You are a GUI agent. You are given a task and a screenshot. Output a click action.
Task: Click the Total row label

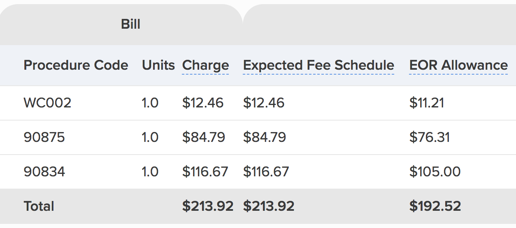pos(39,206)
